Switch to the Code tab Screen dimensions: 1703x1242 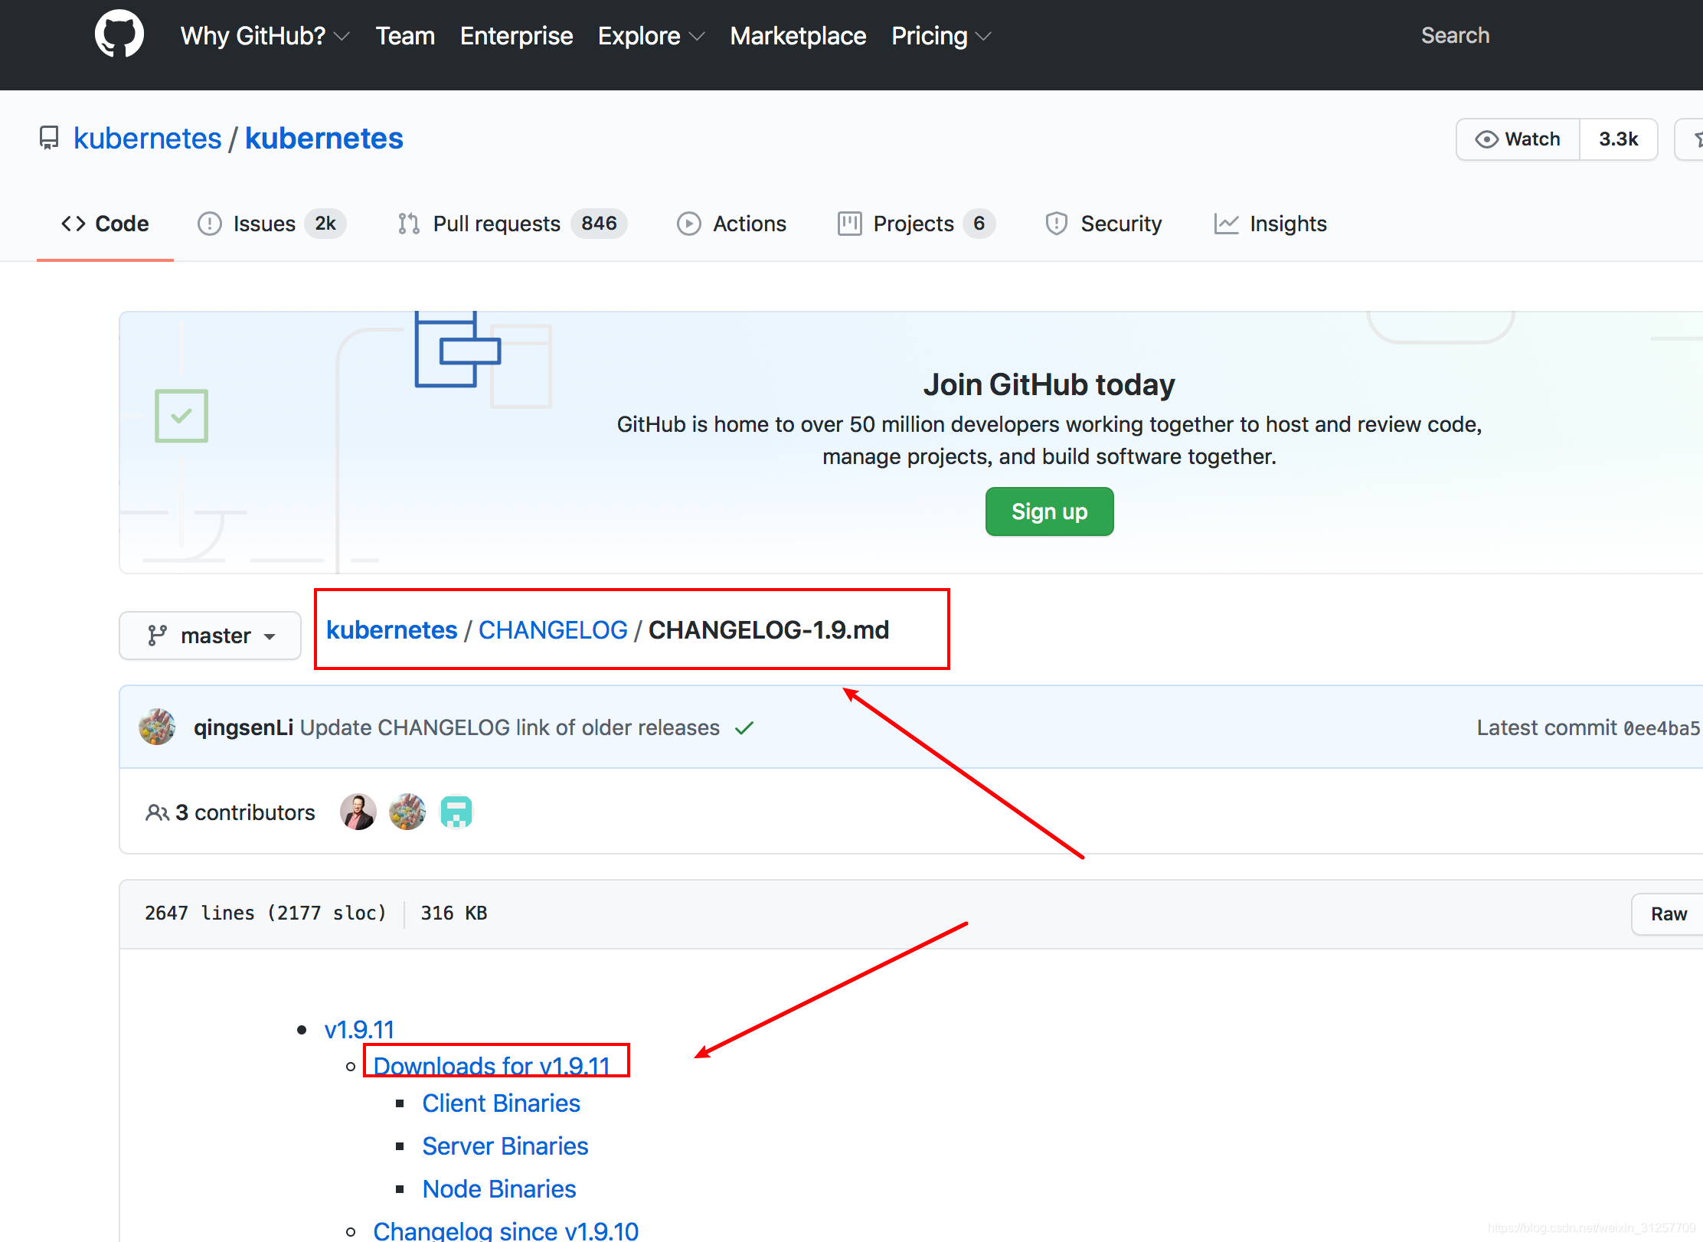[x=105, y=224]
